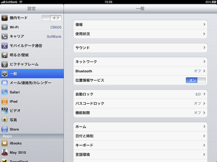Select the 写真 photos settings icon
This screenshot has height=162, width=217.
[4, 120]
